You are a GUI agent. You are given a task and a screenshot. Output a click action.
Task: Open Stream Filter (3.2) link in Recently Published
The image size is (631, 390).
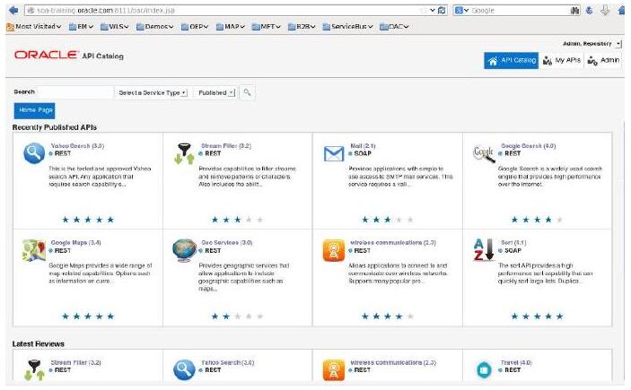click(226, 146)
